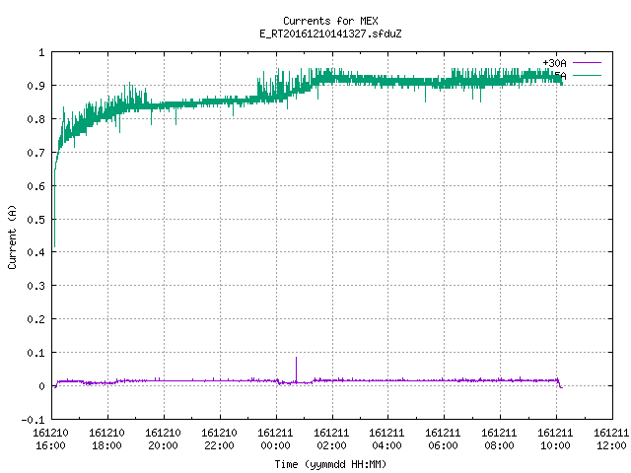Screen dimensions: 631x473
Task: Click the y-axis tick label '0'
Action: (x=41, y=386)
